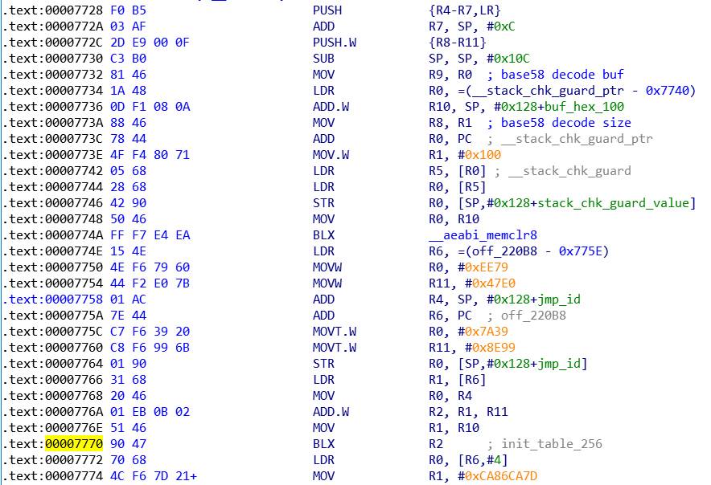Click the gray __stack_chk_guard comment
The image size is (711, 485).
(x=569, y=171)
